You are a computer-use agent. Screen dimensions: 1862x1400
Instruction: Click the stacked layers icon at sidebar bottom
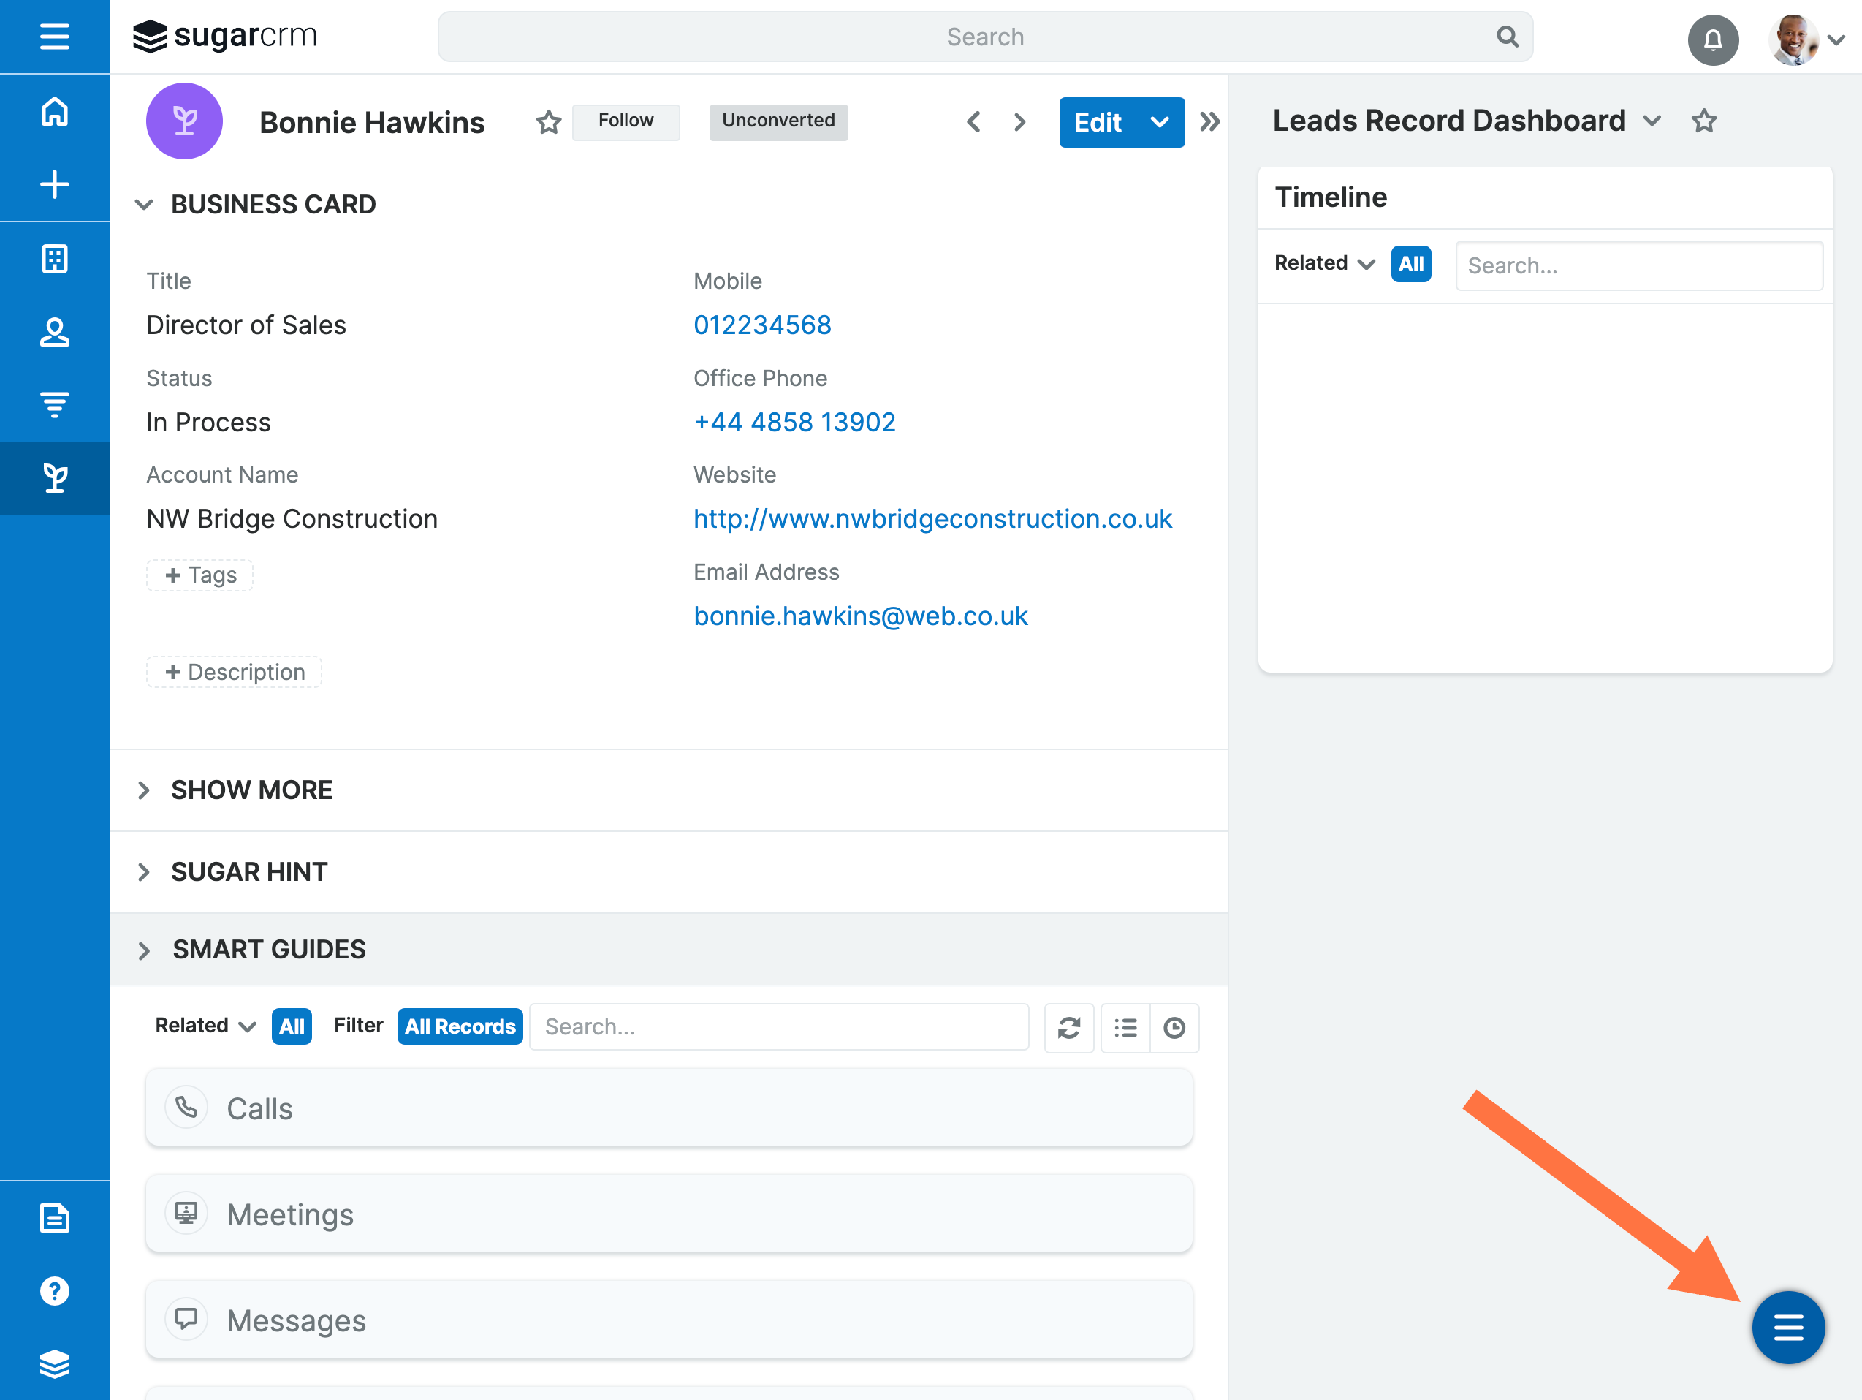point(55,1363)
